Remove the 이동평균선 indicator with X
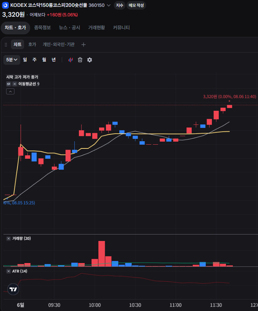Image resolution: width=258 pixels, height=311 pixels. coord(14,84)
